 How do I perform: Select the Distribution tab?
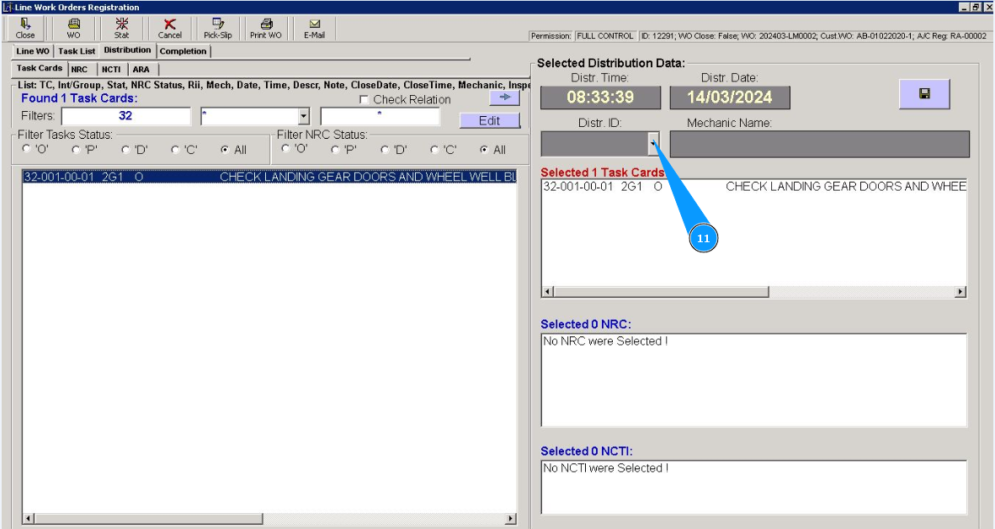[x=128, y=50]
